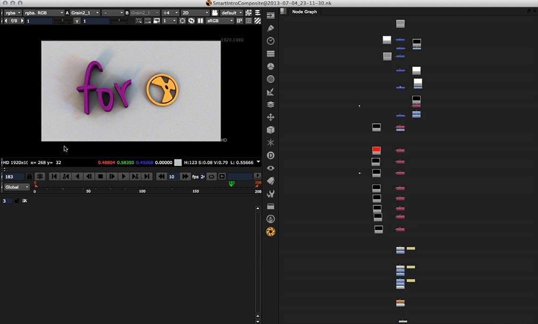The height and width of the screenshot is (324, 538).
Task: Open the Keyer nodes icon
Action: (271, 91)
